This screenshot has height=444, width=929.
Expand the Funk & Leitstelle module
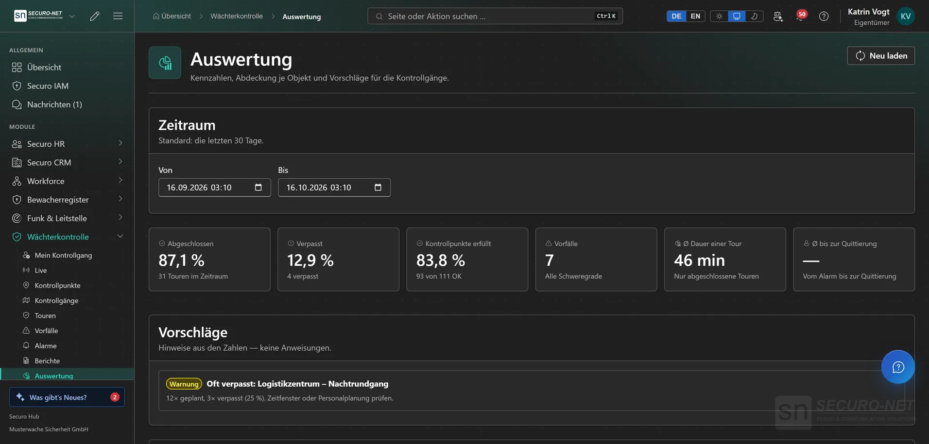click(x=67, y=218)
